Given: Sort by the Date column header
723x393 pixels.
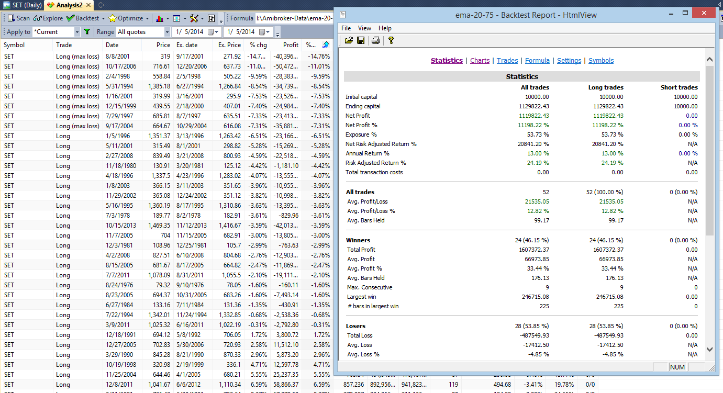Looking at the screenshot, I should point(121,45).
